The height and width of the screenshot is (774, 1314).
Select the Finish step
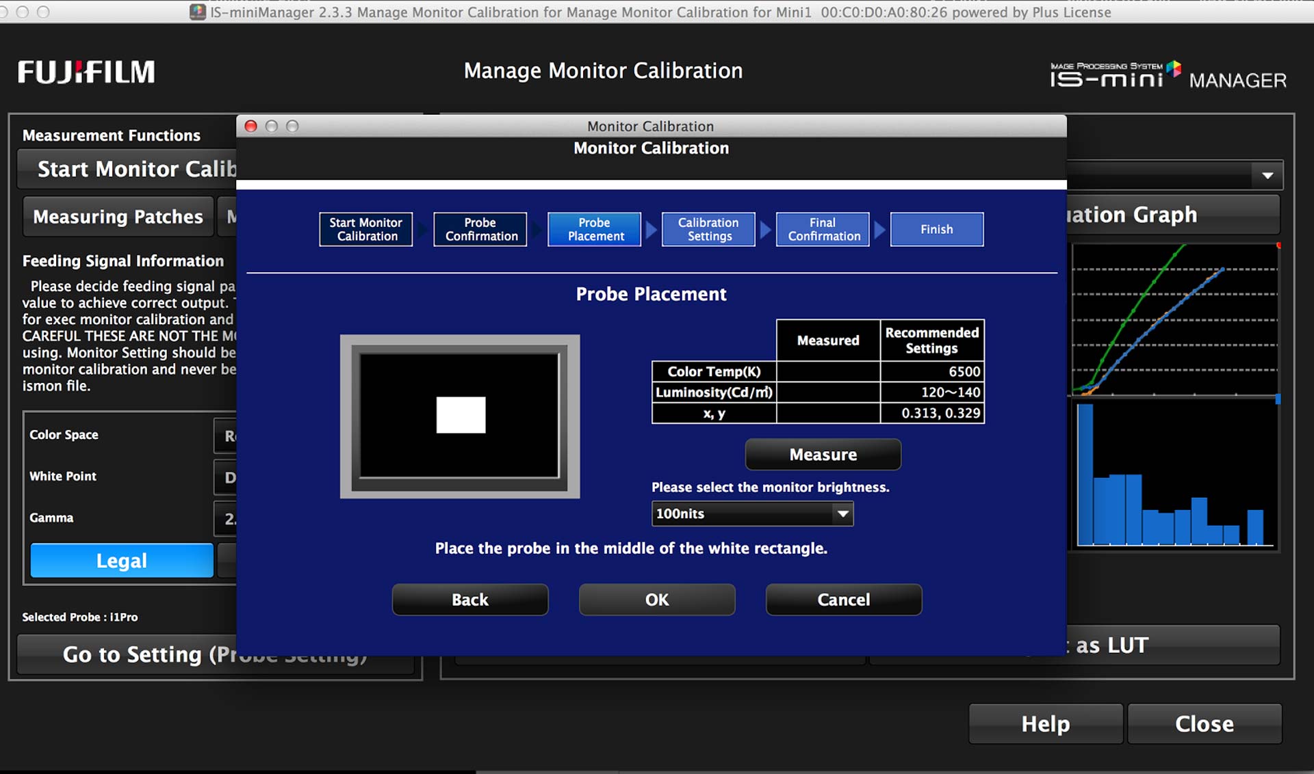coord(936,229)
